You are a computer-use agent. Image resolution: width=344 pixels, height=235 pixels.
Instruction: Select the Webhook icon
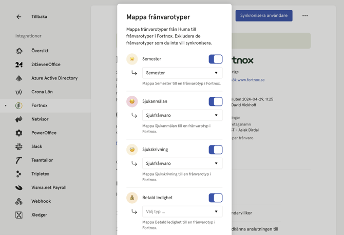(19, 201)
